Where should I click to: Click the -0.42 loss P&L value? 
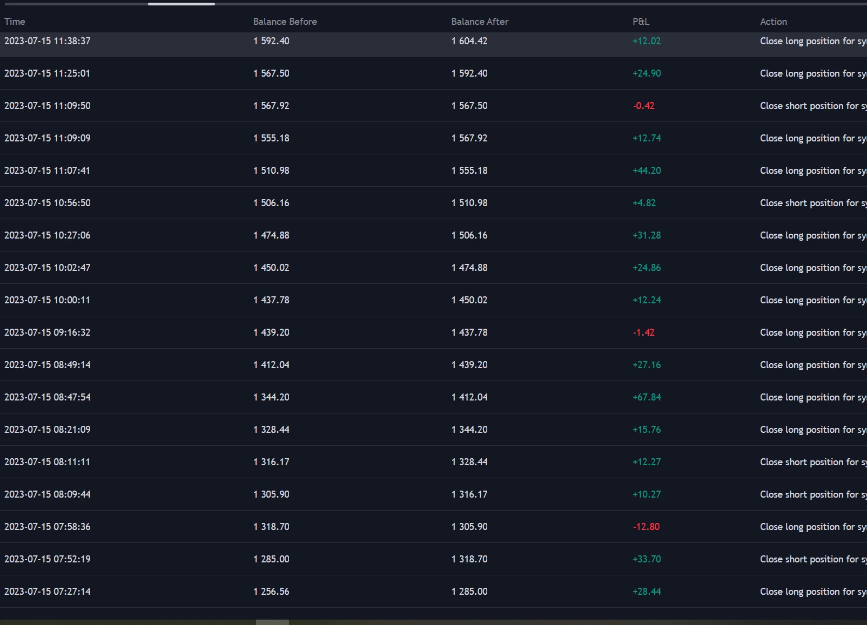(643, 106)
